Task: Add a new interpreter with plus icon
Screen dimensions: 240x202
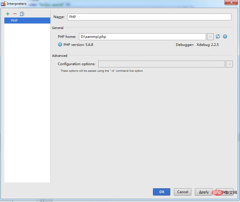Action: pyautogui.click(x=8, y=14)
